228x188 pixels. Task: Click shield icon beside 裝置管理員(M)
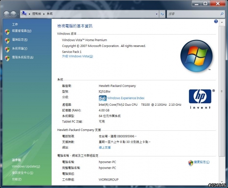(x=7, y=32)
